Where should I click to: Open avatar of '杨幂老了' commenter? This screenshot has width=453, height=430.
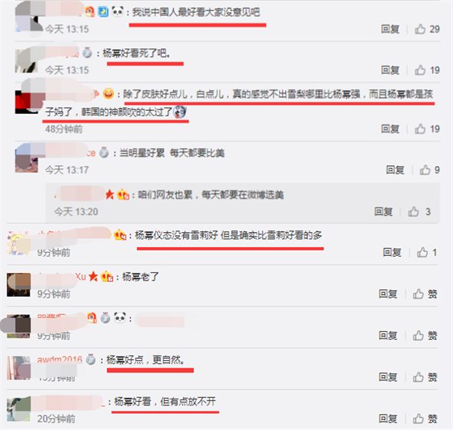click(19, 285)
